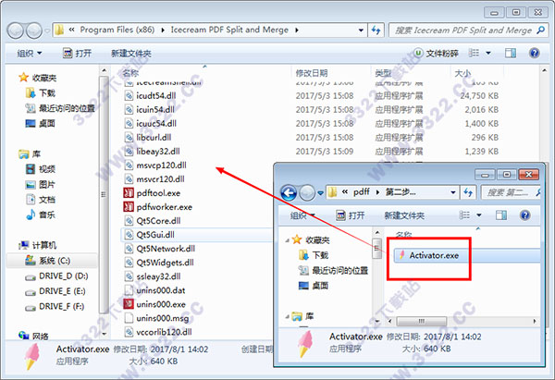Select the pdfworker.exe file icon
The image size is (555, 380).
[x=129, y=206]
